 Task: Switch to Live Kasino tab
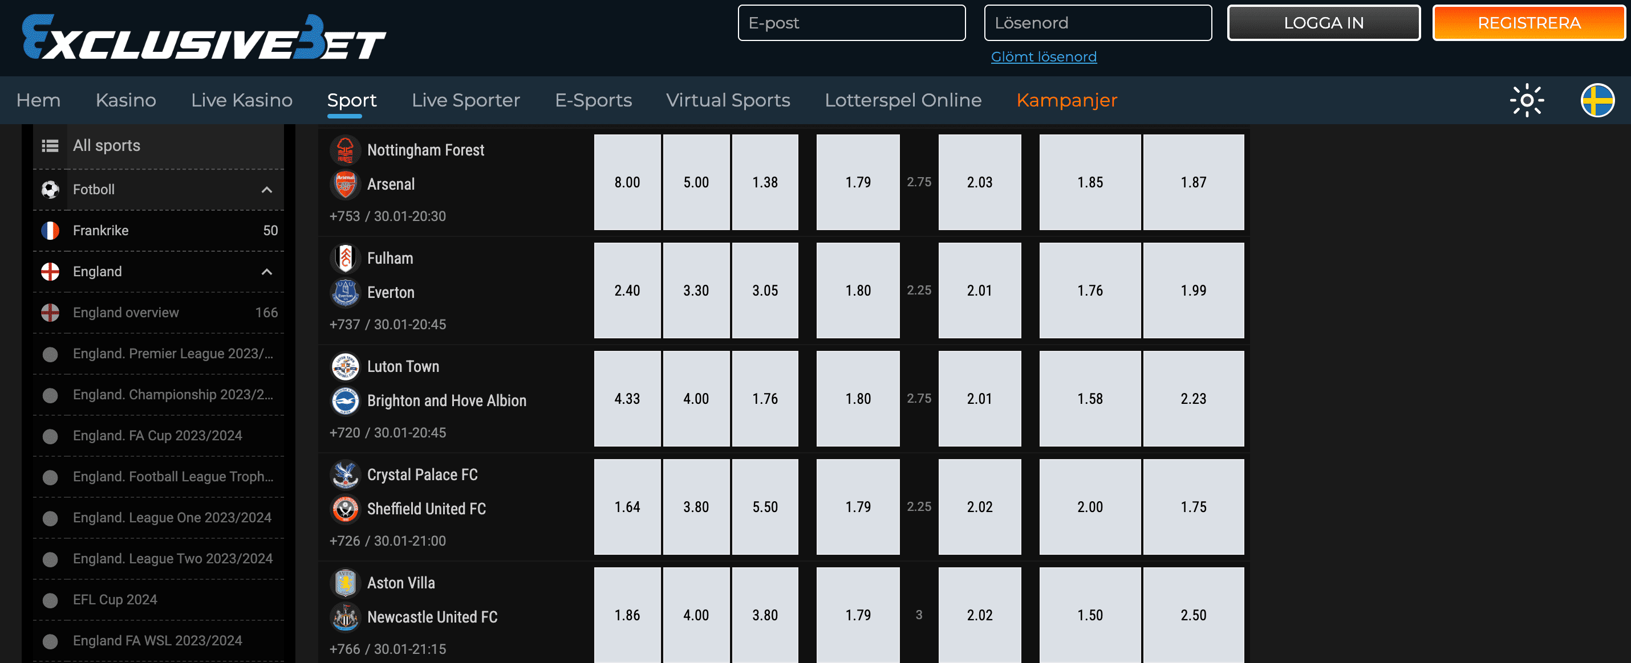241,100
